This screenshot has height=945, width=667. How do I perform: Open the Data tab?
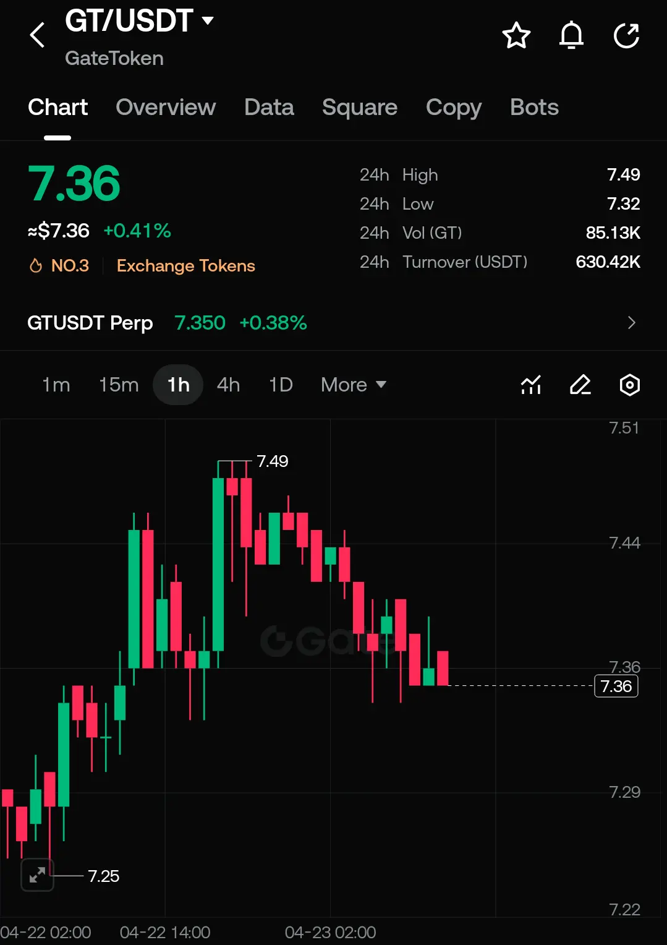click(x=269, y=107)
